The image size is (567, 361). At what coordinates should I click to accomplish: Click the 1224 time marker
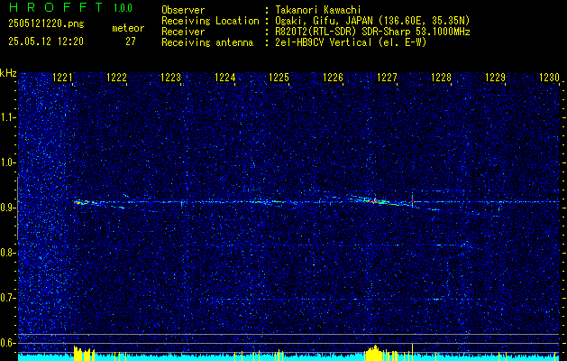tap(225, 78)
